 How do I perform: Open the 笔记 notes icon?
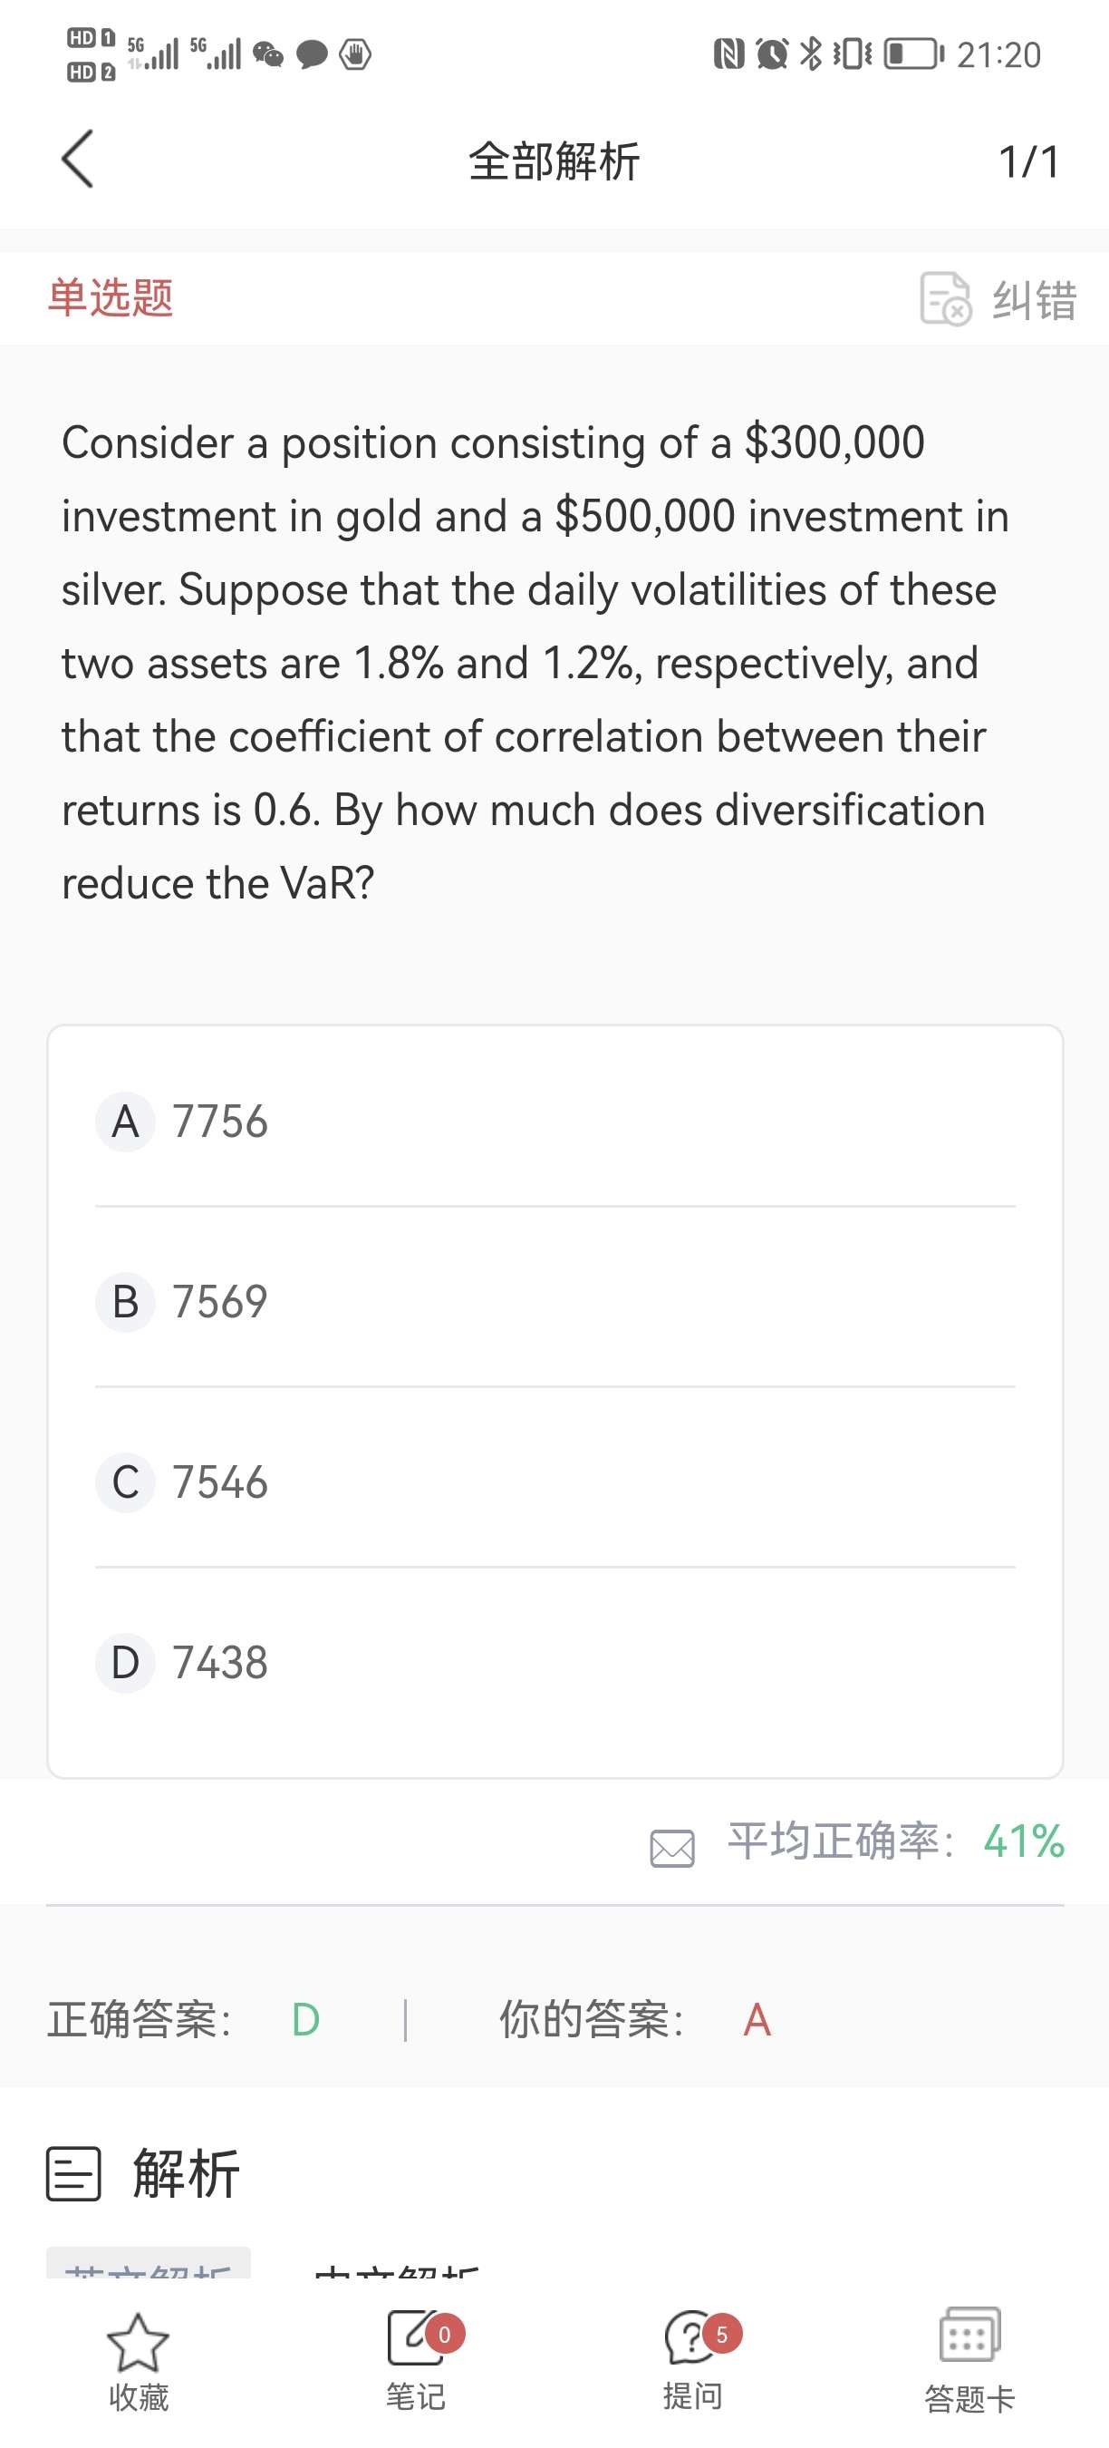[x=415, y=2337]
